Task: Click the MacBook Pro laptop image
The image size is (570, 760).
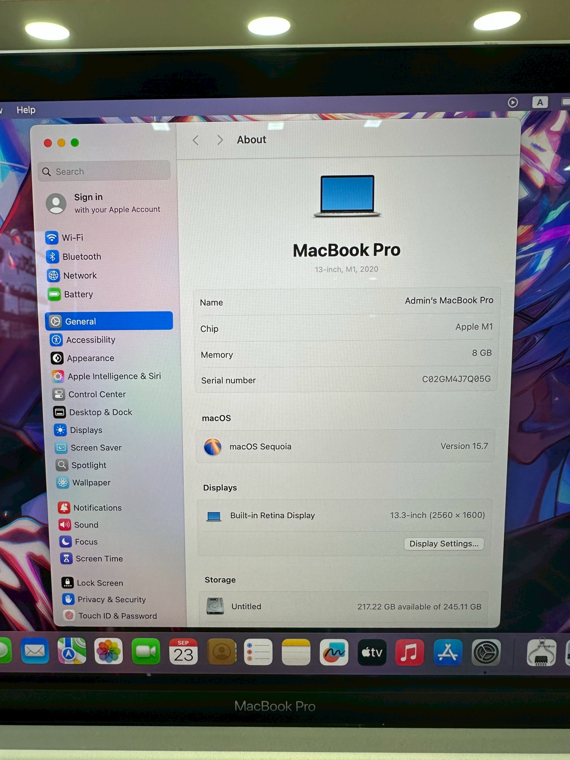Action: click(x=347, y=196)
